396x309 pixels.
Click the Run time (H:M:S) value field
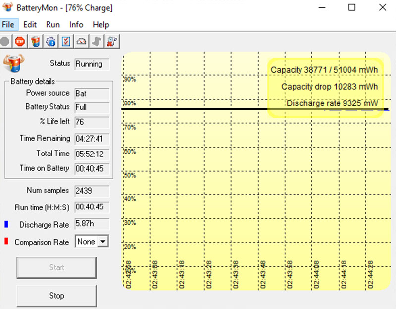tap(92, 207)
